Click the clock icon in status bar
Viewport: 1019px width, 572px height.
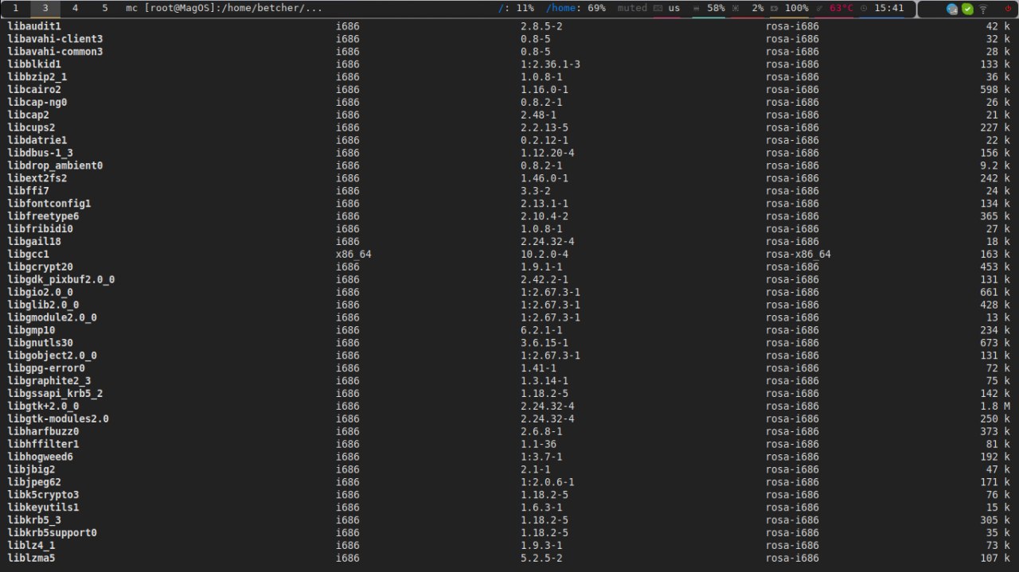click(865, 8)
